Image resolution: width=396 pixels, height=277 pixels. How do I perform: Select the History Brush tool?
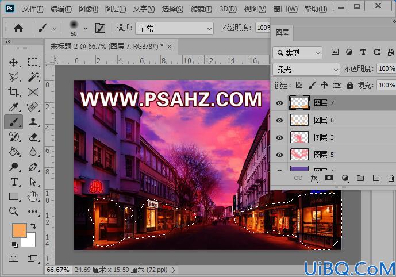[x=14, y=137]
